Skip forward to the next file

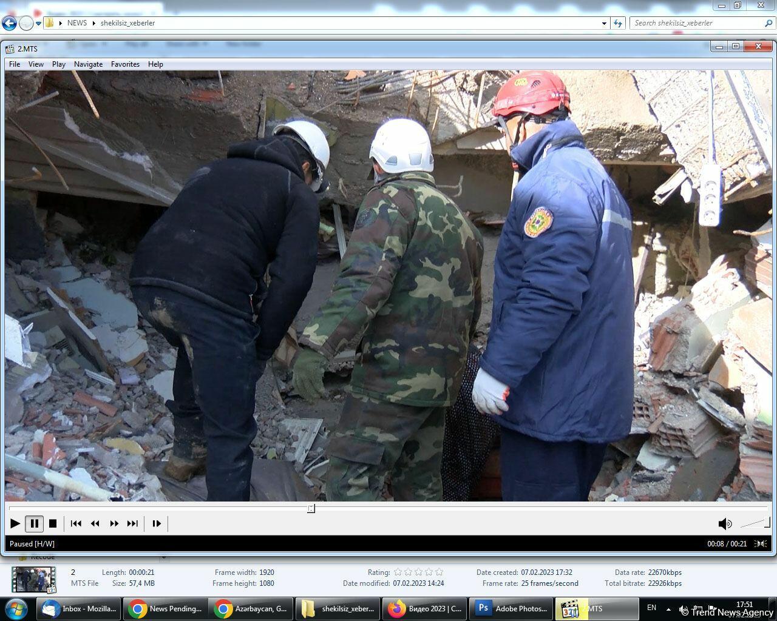pyautogui.click(x=132, y=523)
